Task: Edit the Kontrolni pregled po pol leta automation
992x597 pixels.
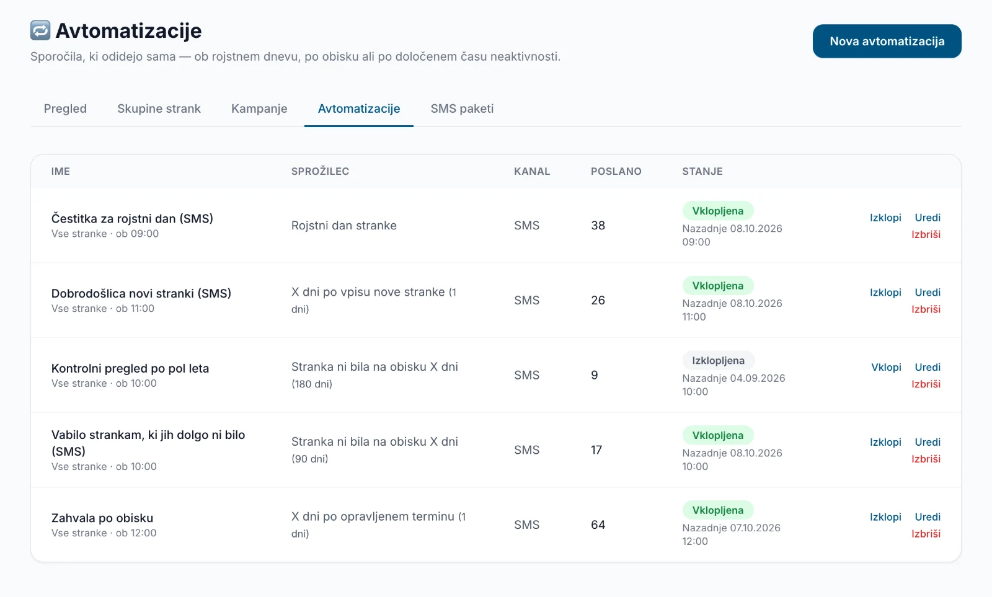Action: (x=928, y=368)
